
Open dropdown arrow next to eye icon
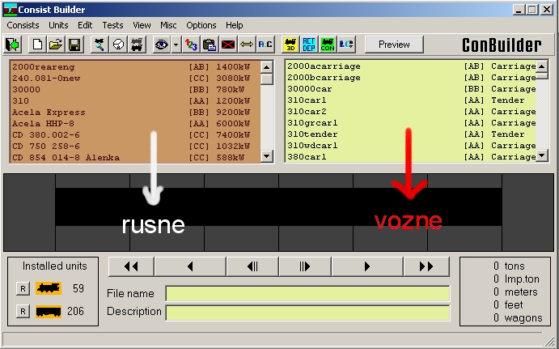[175, 45]
